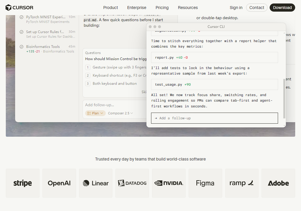
Task: Click the Plan list icon
Action: (x=89, y=113)
